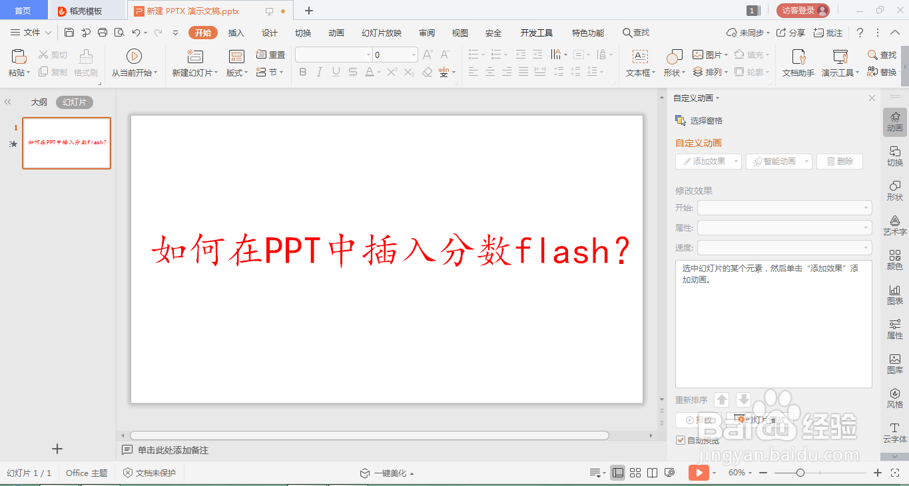909x486 pixels.
Task: Toggle italic formatting in the ribbon
Action: click(319, 73)
